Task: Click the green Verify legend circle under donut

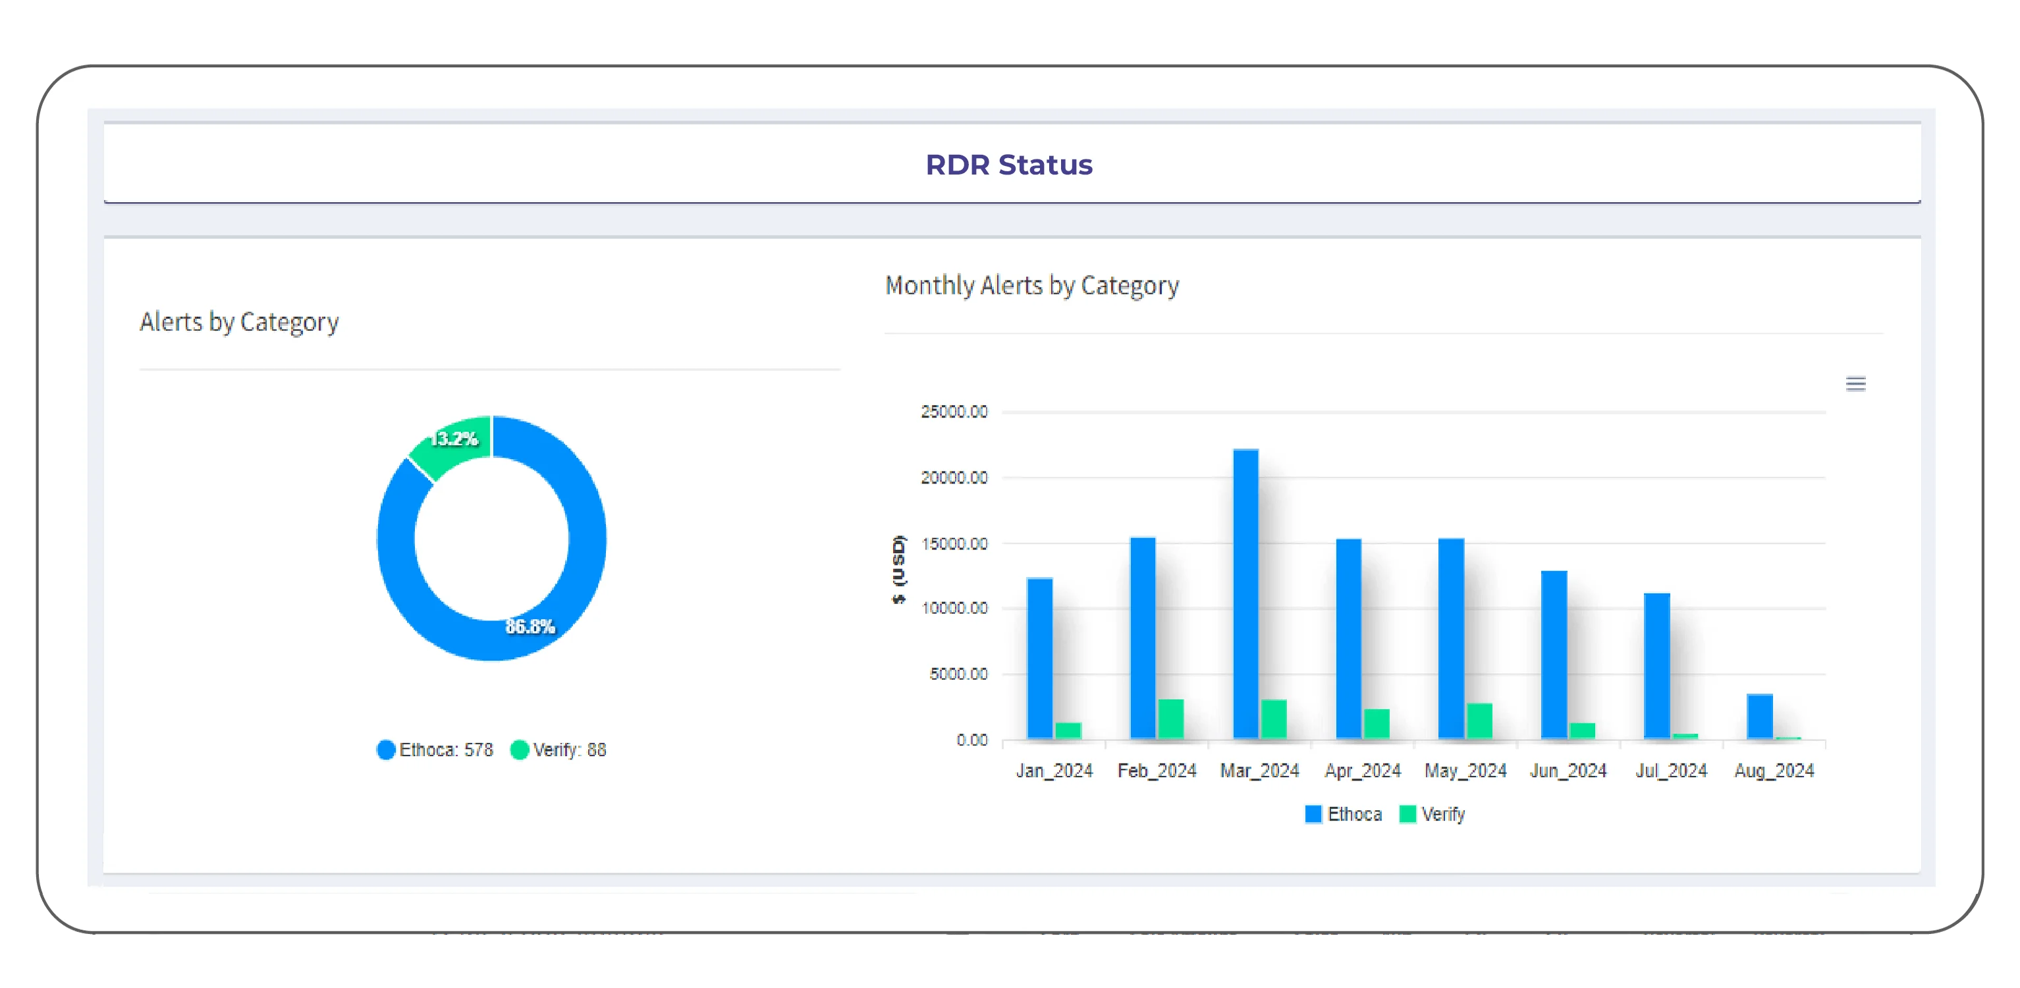Action: pos(519,750)
